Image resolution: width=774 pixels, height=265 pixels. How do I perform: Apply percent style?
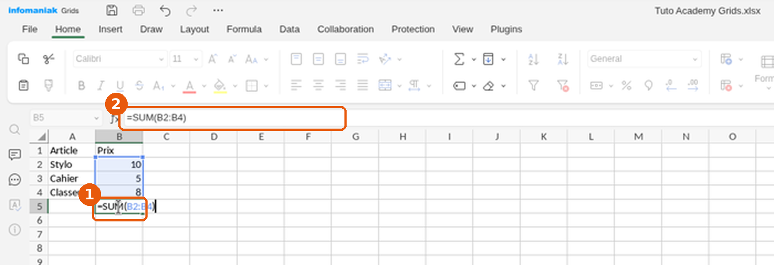pyautogui.click(x=626, y=86)
